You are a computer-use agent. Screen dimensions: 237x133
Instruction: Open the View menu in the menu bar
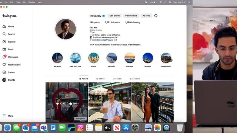18,2
